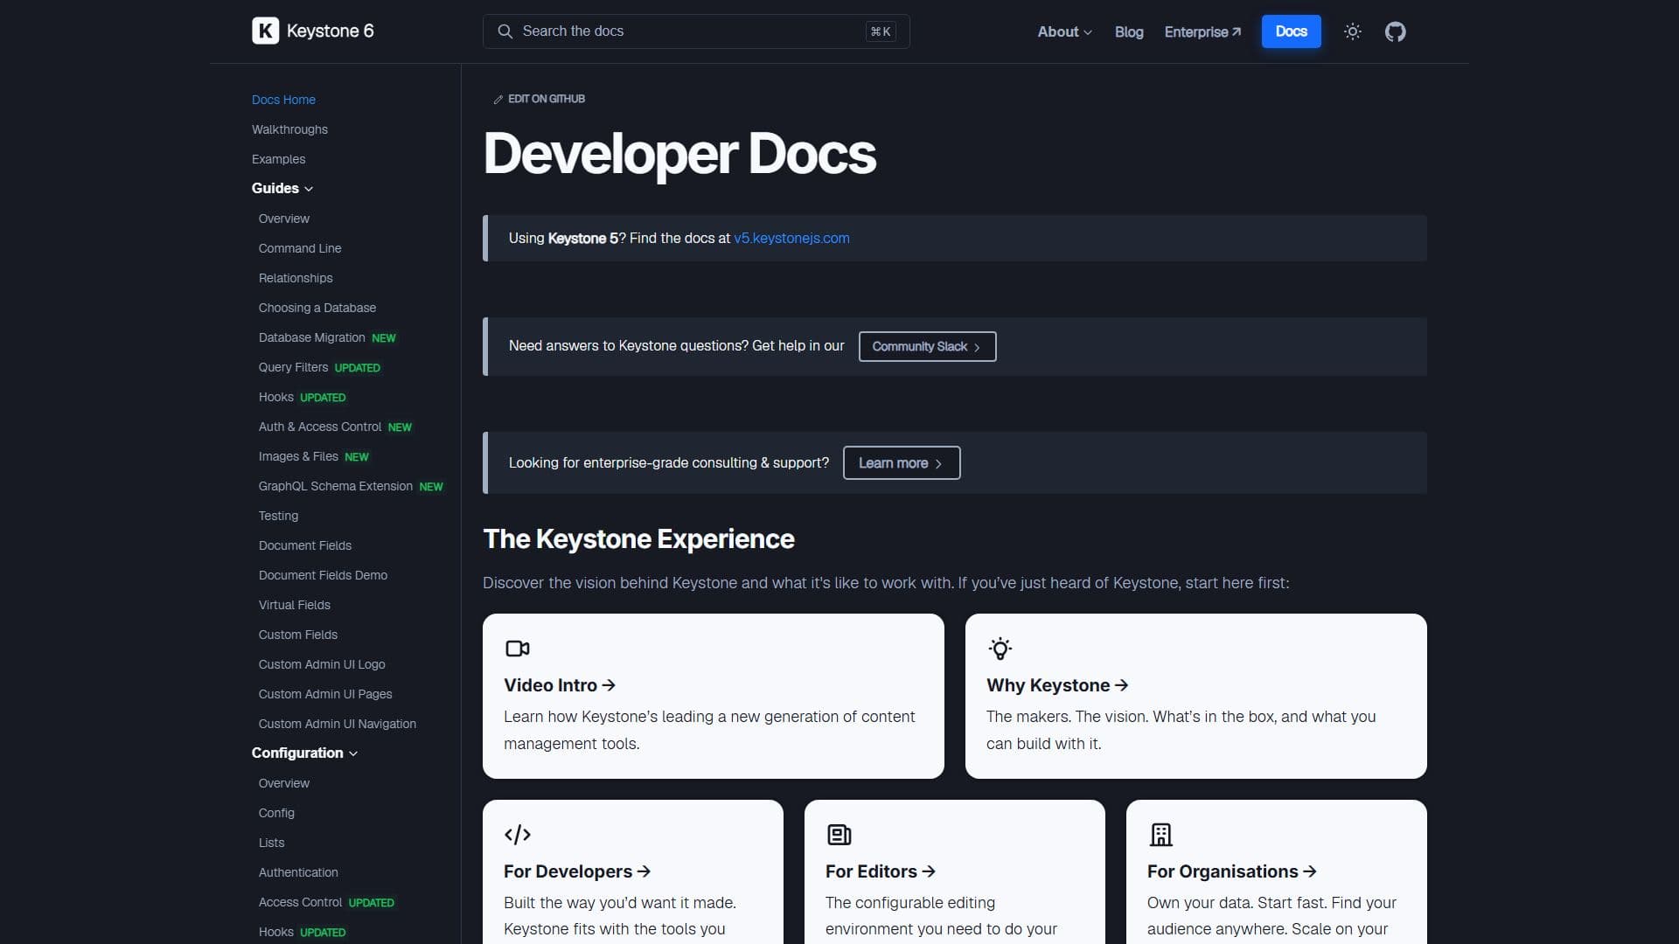
Task: Open Walkthroughs in the sidebar
Action: [x=289, y=129]
